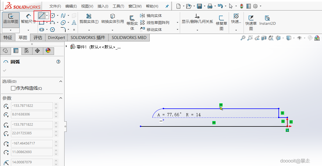Click the Apply Scene icon
Image resolution: width=322 pixels, height=166 pixels.
click(317, 38)
